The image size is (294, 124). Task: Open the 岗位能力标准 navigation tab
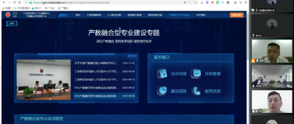(x=135, y=15)
